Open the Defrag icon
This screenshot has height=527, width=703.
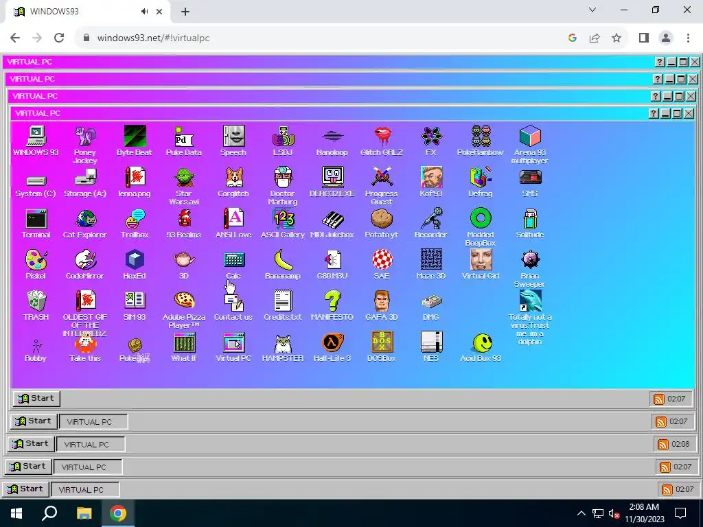[x=481, y=181]
